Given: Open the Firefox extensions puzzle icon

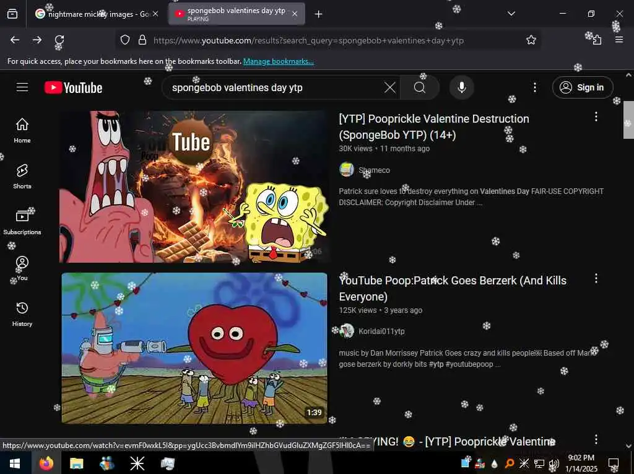Looking at the screenshot, I should click(x=597, y=40).
